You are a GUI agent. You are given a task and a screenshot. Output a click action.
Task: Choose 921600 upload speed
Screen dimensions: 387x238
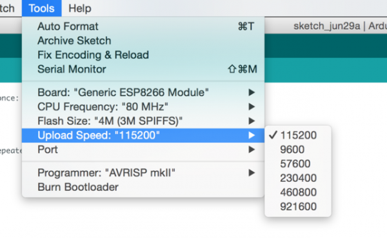(x=298, y=206)
